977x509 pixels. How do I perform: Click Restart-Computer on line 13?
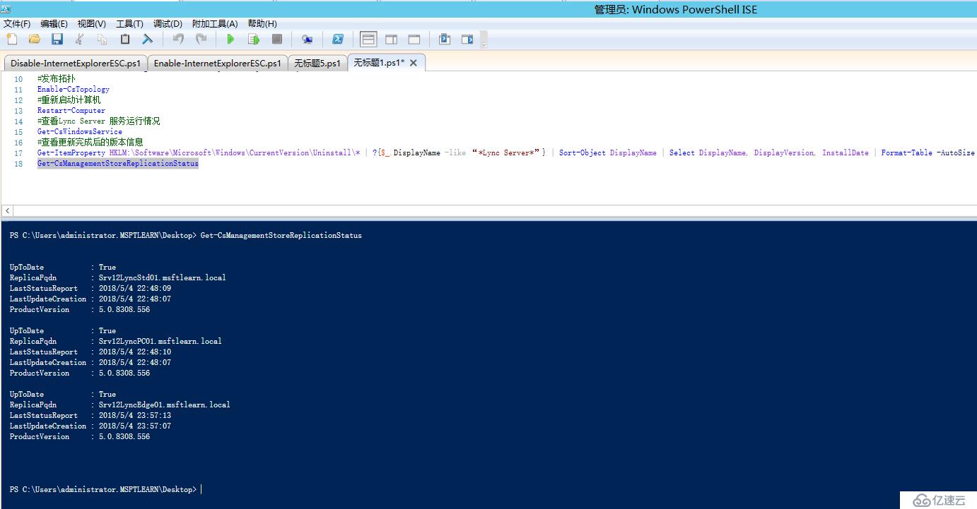click(x=71, y=111)
